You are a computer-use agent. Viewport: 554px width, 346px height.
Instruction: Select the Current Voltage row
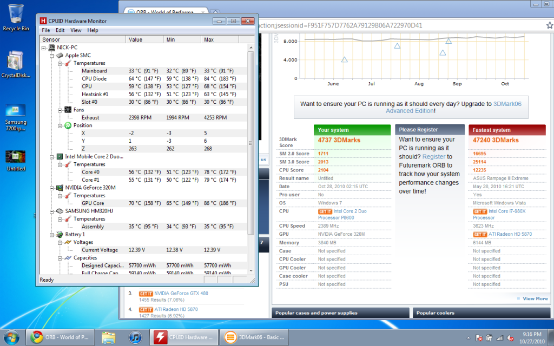(144, 250)
